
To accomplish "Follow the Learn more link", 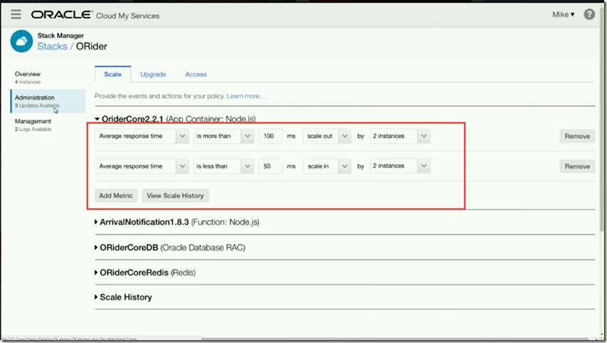I will 246,96.
